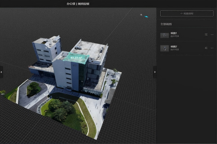Click the 全部视图 section heading

pos(166,24)
